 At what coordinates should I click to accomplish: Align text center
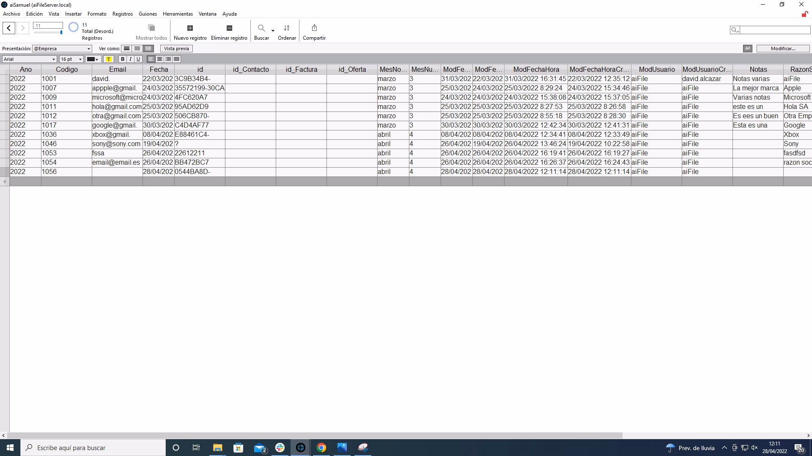pyautogui.click(x=159, y=59)
